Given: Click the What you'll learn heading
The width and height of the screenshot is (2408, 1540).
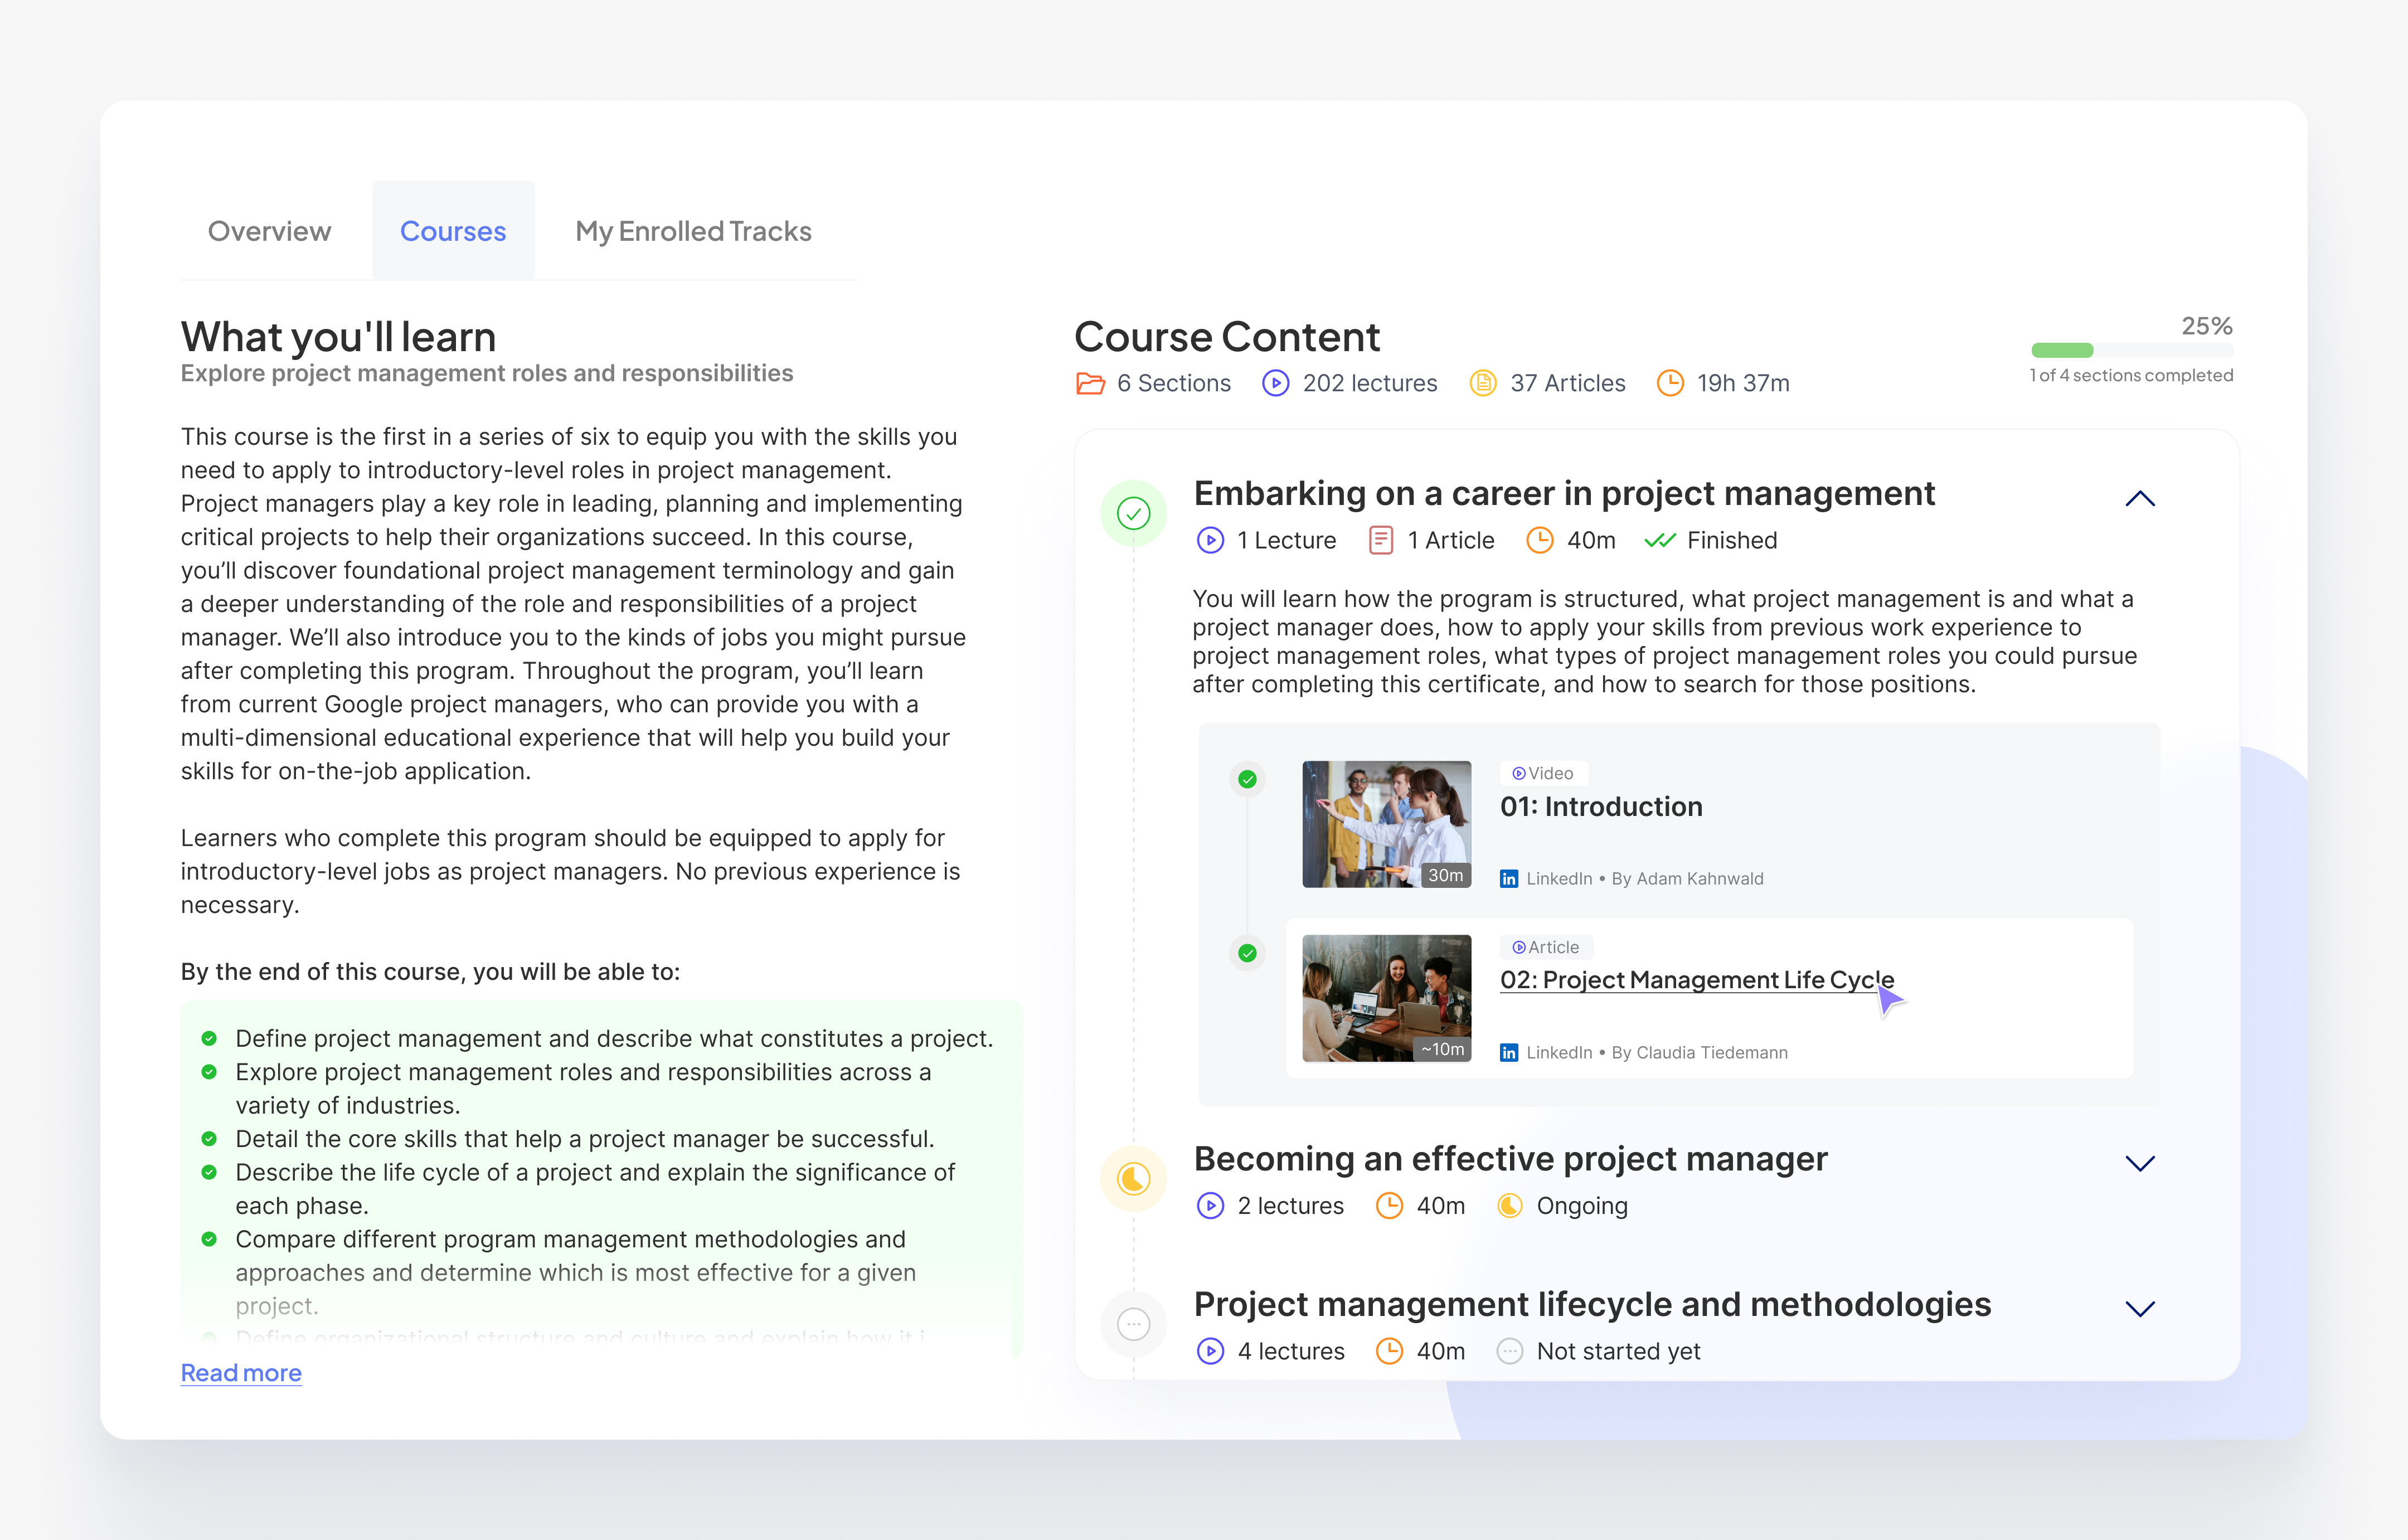Looking at the screenshot, I should click(x=338, y=337).
